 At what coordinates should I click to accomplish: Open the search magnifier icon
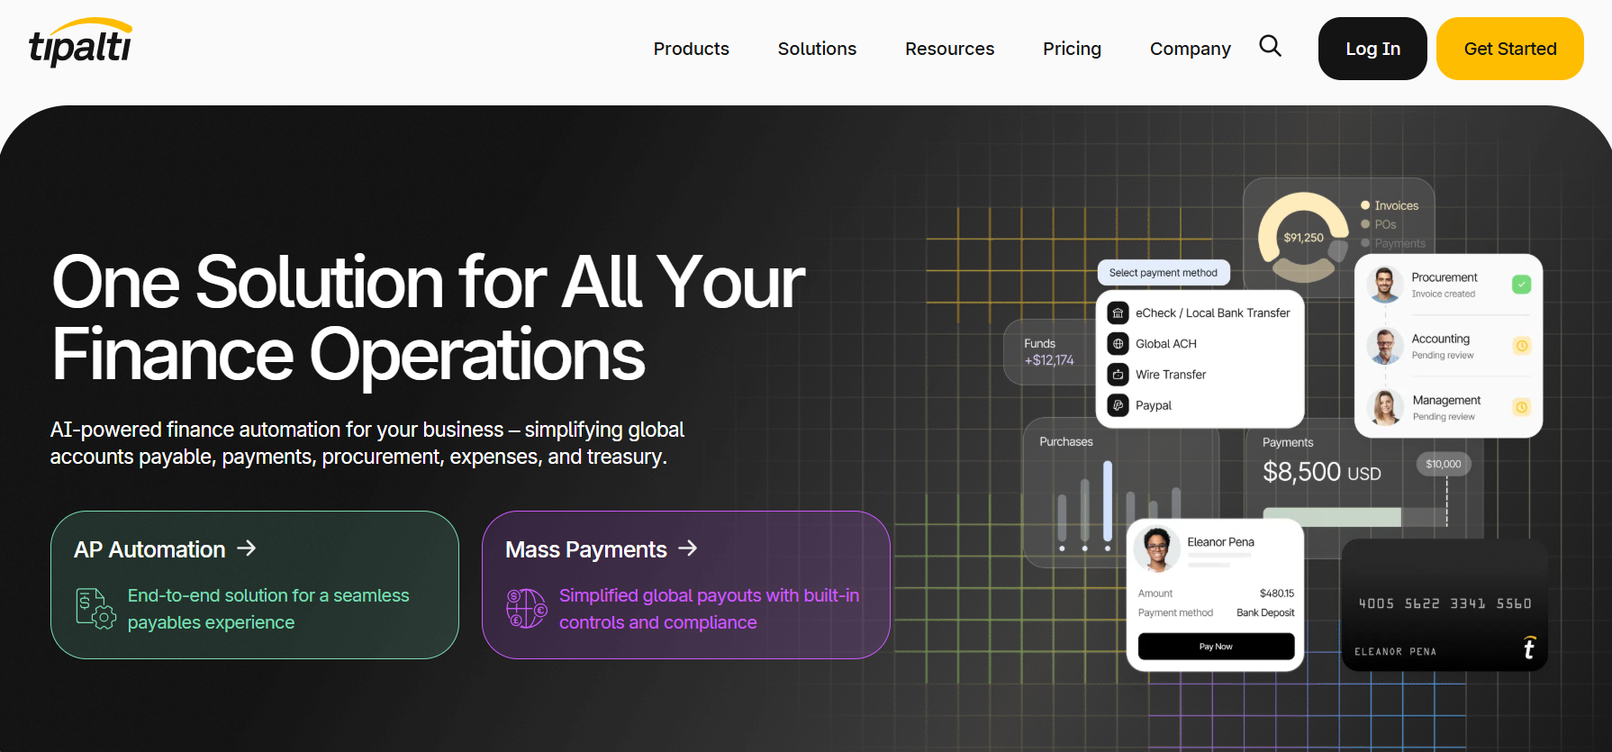click(1270, 46)
